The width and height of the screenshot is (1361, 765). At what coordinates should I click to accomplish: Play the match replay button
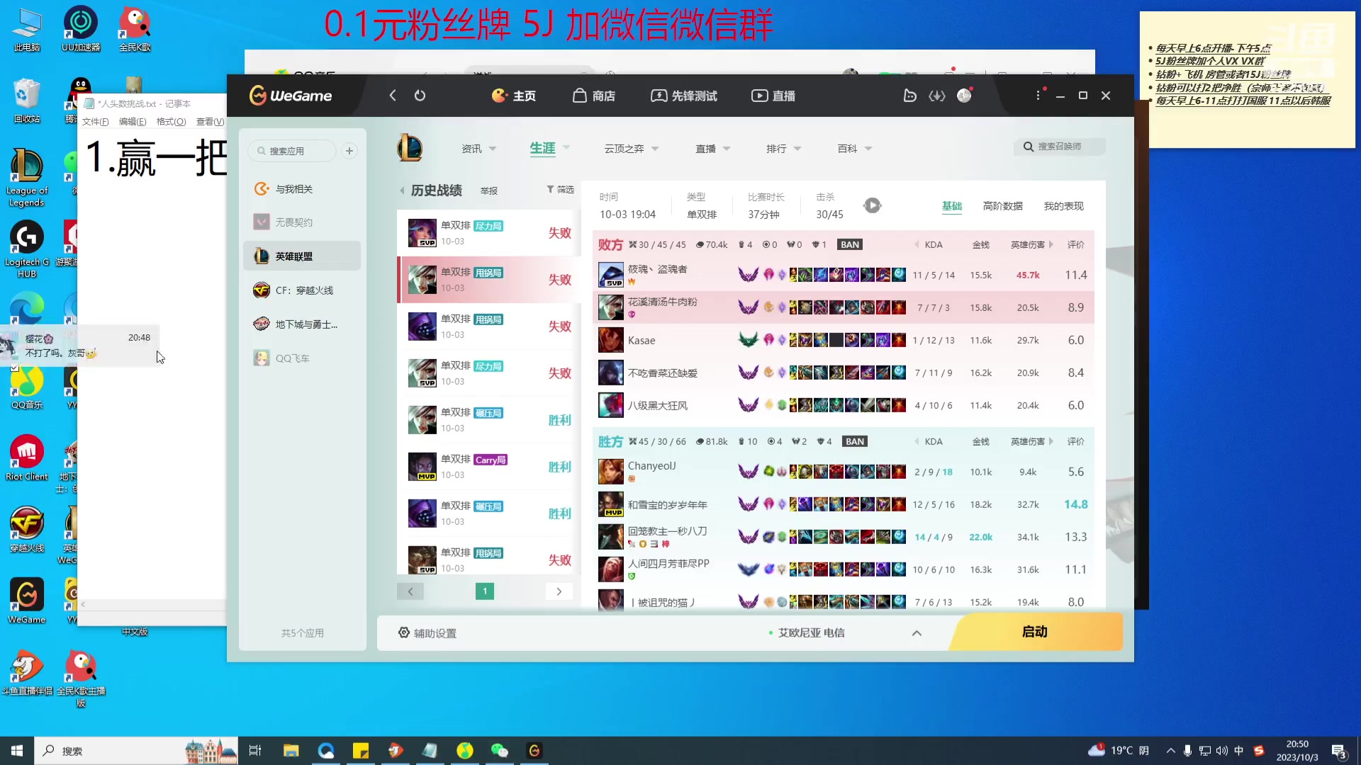(x=872, y=205)
